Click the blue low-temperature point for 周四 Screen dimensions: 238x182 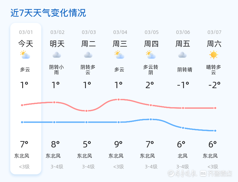[x=151, y=119]
